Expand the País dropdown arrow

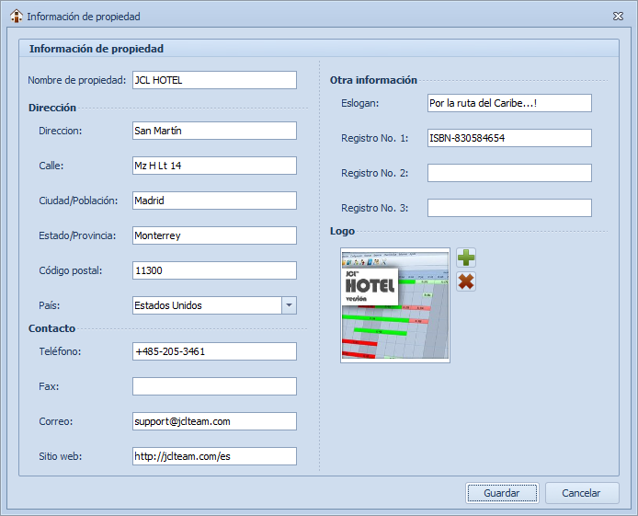[289, 305]
